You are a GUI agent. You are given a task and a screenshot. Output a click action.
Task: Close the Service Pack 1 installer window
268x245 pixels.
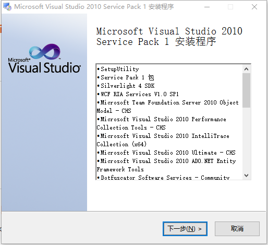pyautogui.click(x=254, y=7)
